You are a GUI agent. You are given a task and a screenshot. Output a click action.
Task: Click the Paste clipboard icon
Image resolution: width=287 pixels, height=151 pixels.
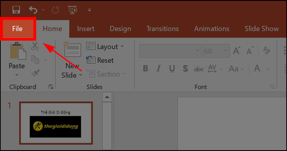(x=18, y=51)
